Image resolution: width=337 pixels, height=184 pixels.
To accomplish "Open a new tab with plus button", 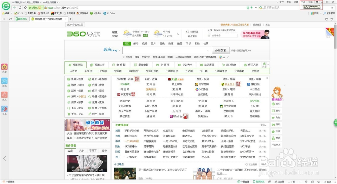I will (x=70, y=19).
